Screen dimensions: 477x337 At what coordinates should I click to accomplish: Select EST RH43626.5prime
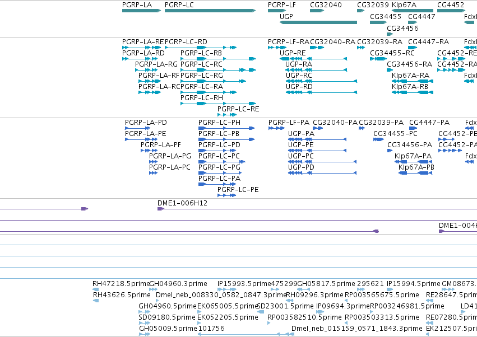coord(122,295)
